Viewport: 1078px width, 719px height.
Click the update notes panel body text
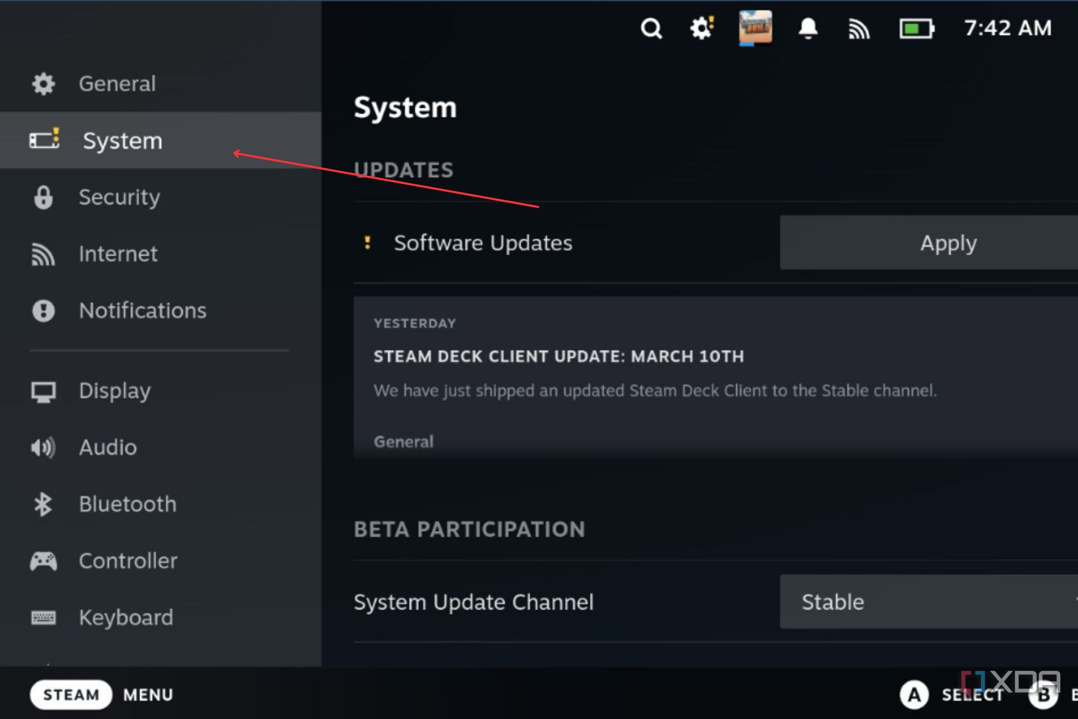pos(655,390)
